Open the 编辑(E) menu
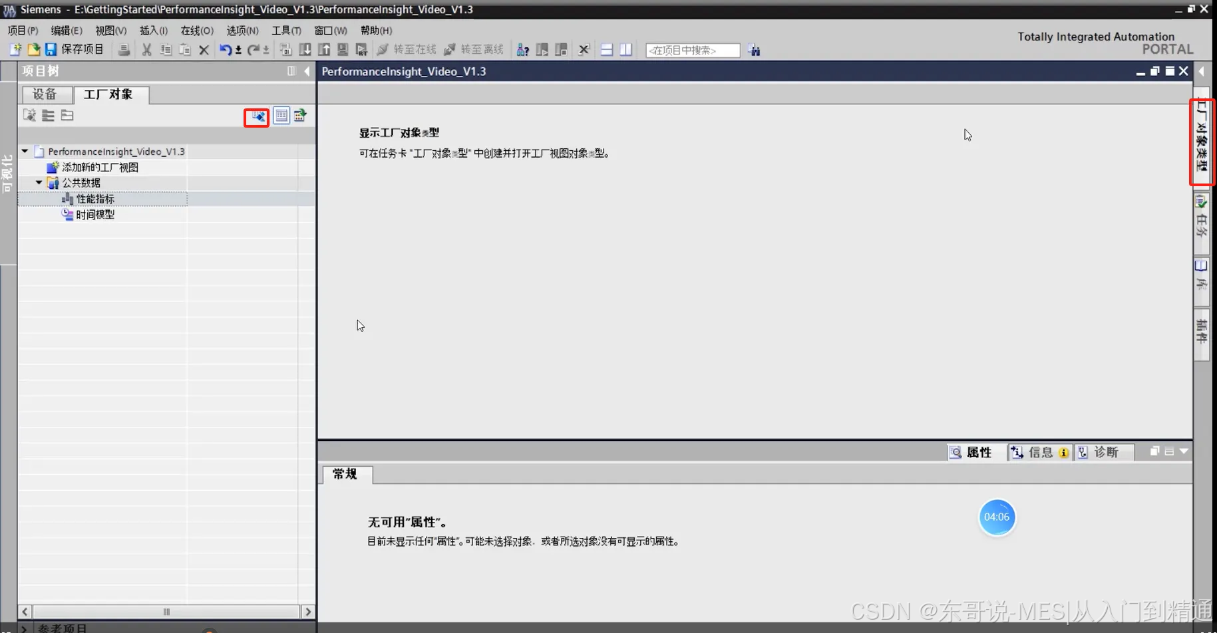The image size is (1217, 633). pos(67,31)
